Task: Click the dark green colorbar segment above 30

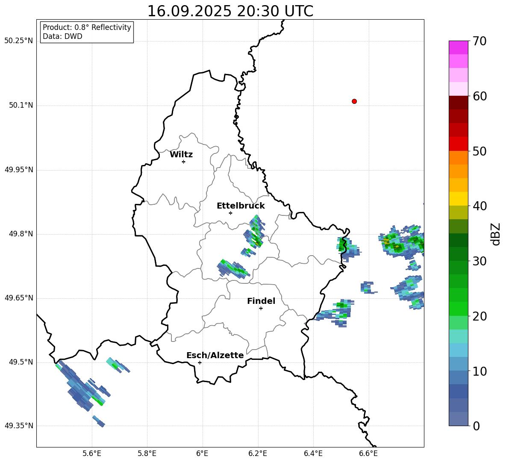Action: [x=458, y=254]
